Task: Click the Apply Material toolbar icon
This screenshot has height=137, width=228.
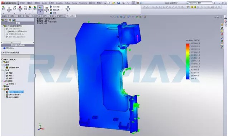Action: [x=9, y=9]
